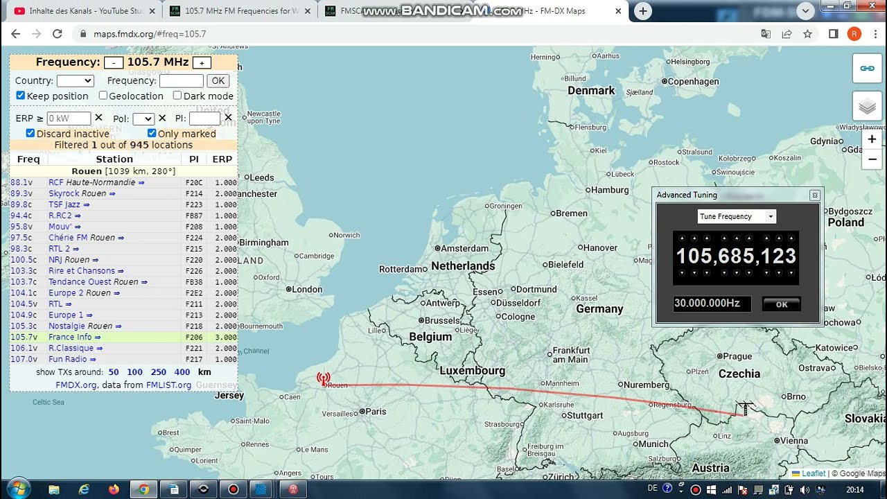Screen dimensions: 887x499
Task: Go back to the previous page
Action: tap(15, 33)
